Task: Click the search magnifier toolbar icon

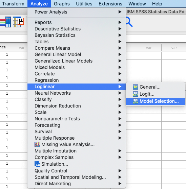Action: 129,22
